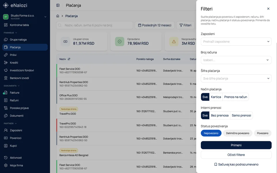
Task: Click the payments search input field
Action: point(95,25)
